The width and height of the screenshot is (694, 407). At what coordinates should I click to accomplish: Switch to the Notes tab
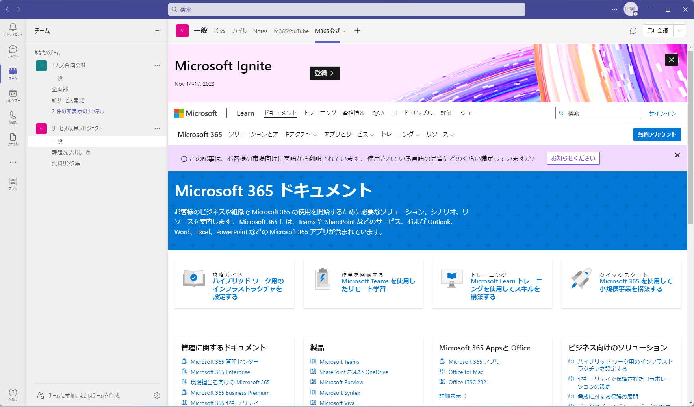(x=260, y=31)
